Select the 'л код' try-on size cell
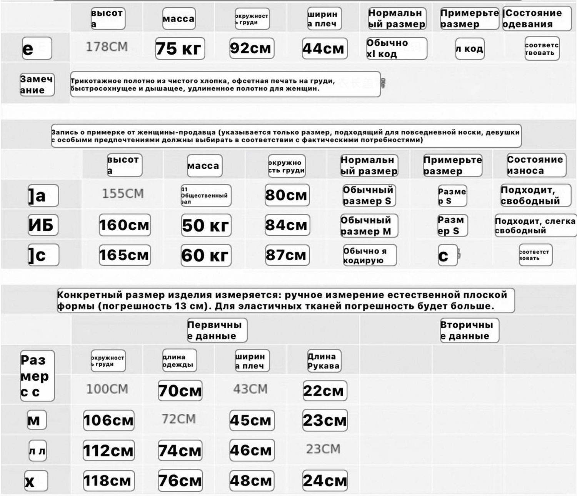 tap(470, 48)
